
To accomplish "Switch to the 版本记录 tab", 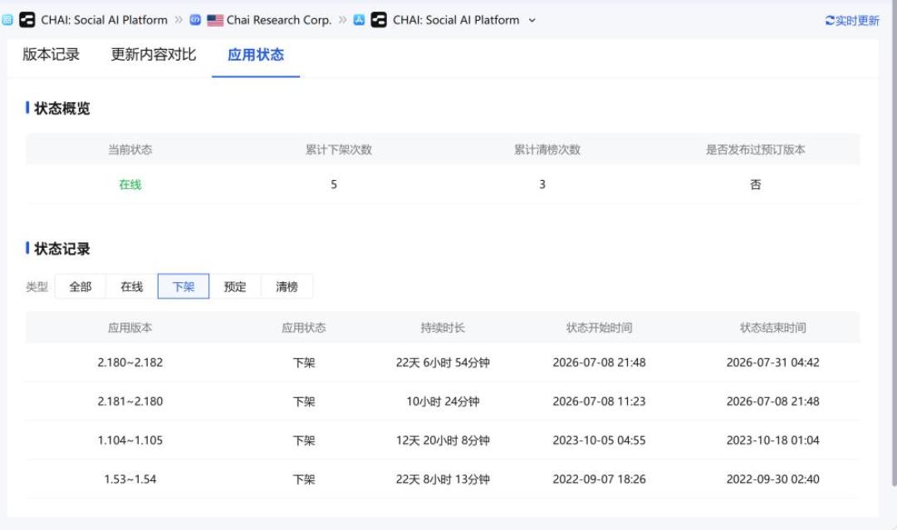I will pyautogui.click(x=51, y=55).
